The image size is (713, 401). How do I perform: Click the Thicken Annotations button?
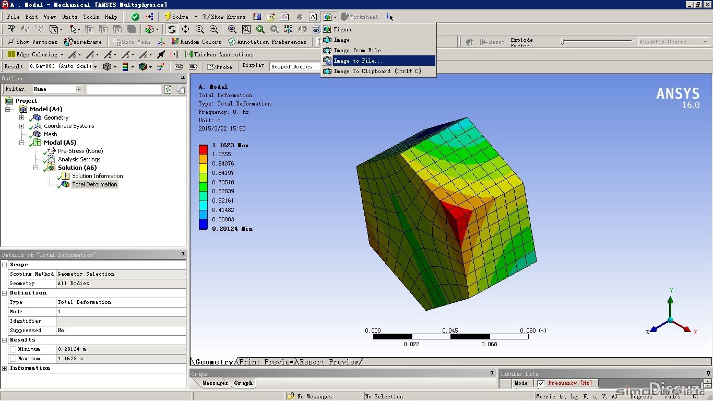(x=219, y=54)
